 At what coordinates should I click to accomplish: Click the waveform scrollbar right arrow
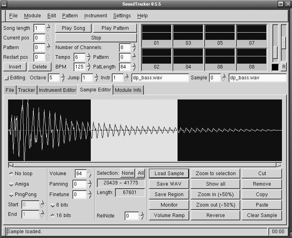click(x=279, y=165)
